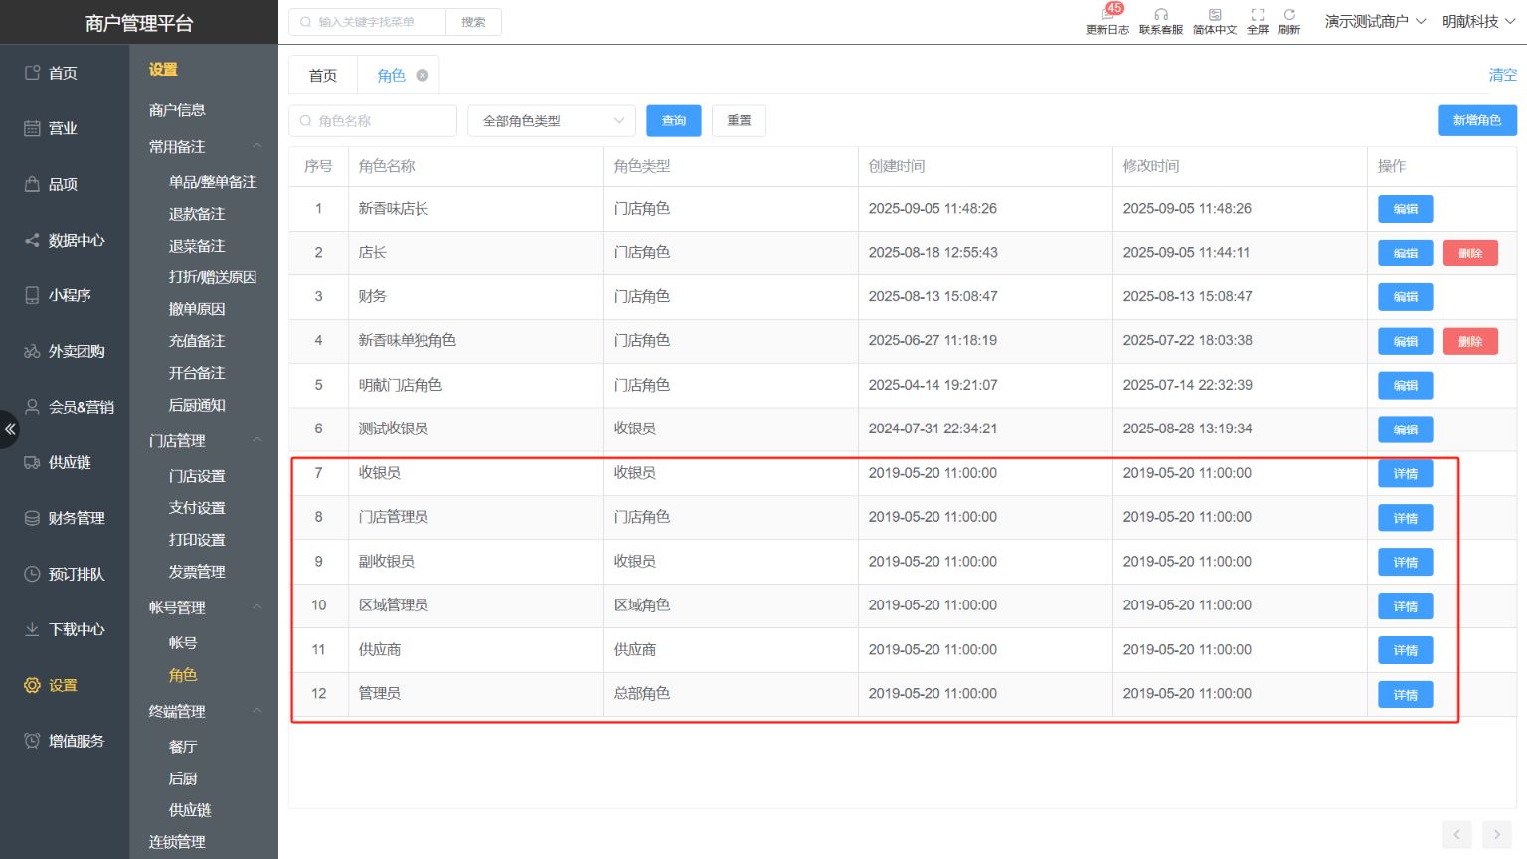Open 帐号 submenu item

click(x=183, y=643)
